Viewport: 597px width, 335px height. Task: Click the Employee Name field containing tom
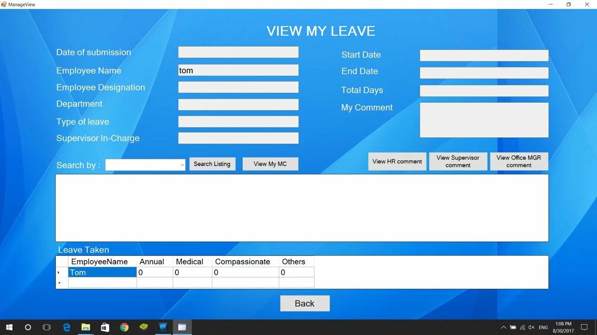[238, 70]
